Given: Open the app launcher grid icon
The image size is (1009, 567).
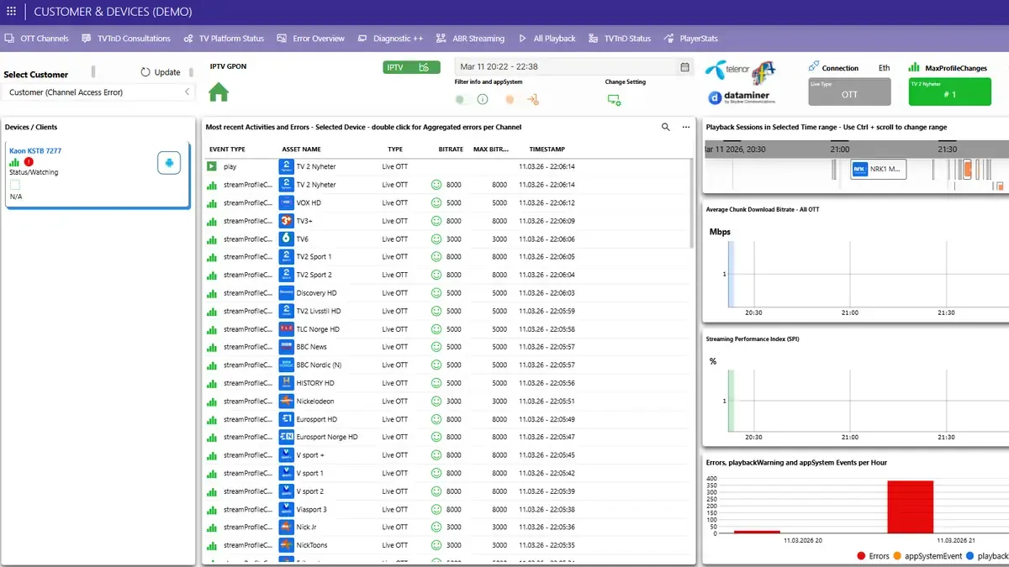Looking at the screenshot, I should pyautogui.click(x=11, y=12).
